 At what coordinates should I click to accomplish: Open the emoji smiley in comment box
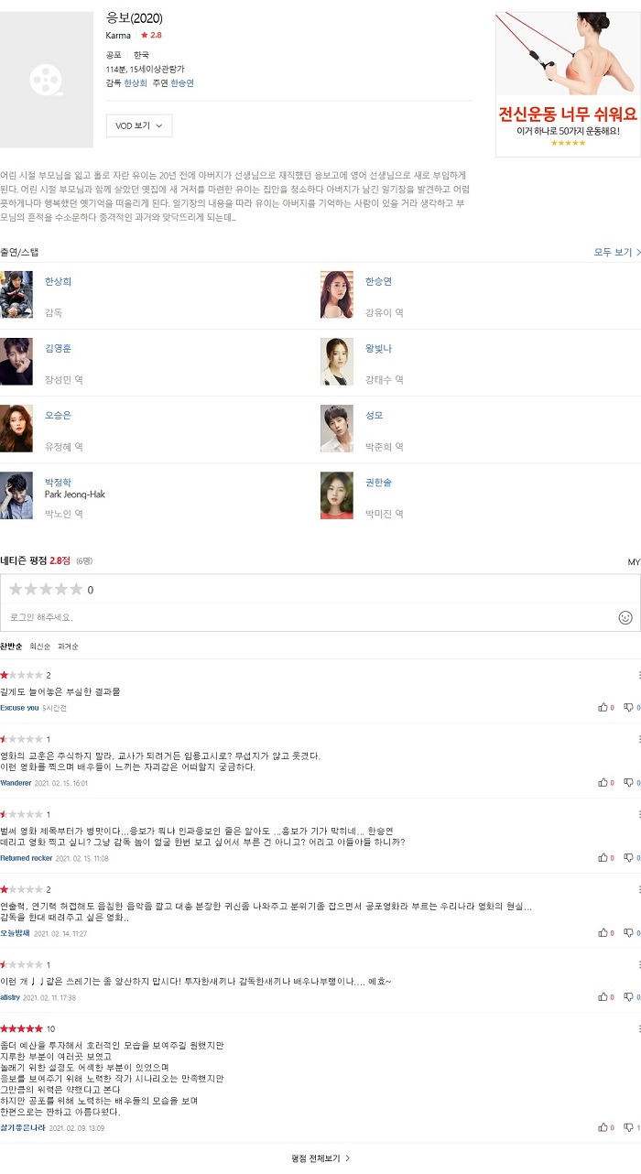[x=625, y=617]
